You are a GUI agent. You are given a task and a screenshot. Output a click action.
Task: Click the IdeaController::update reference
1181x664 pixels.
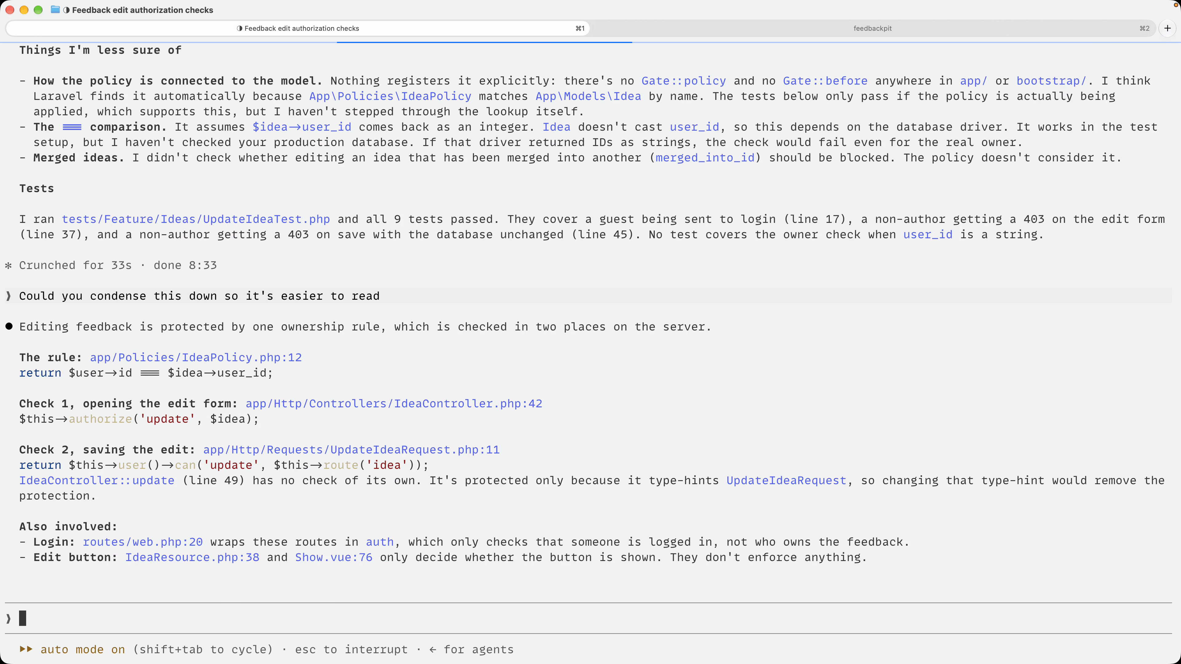(97, 481)
